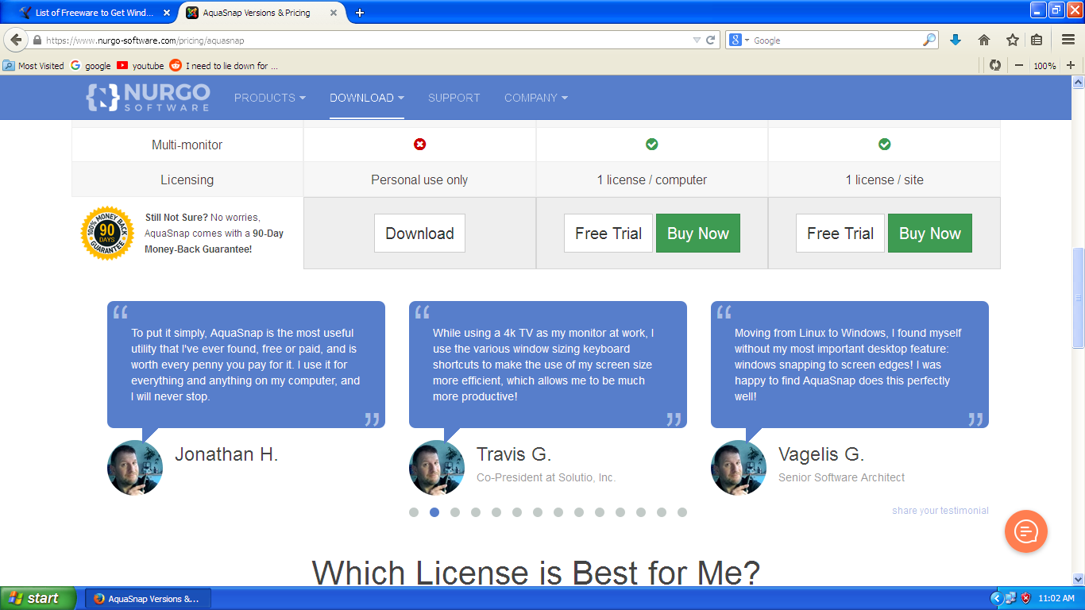Click the Download button for personal edition

419,234
